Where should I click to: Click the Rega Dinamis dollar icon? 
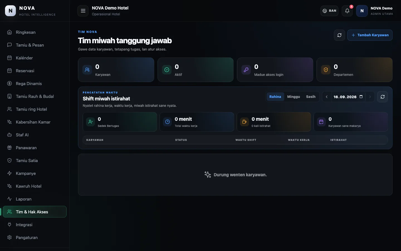click(x=9, y=83)
